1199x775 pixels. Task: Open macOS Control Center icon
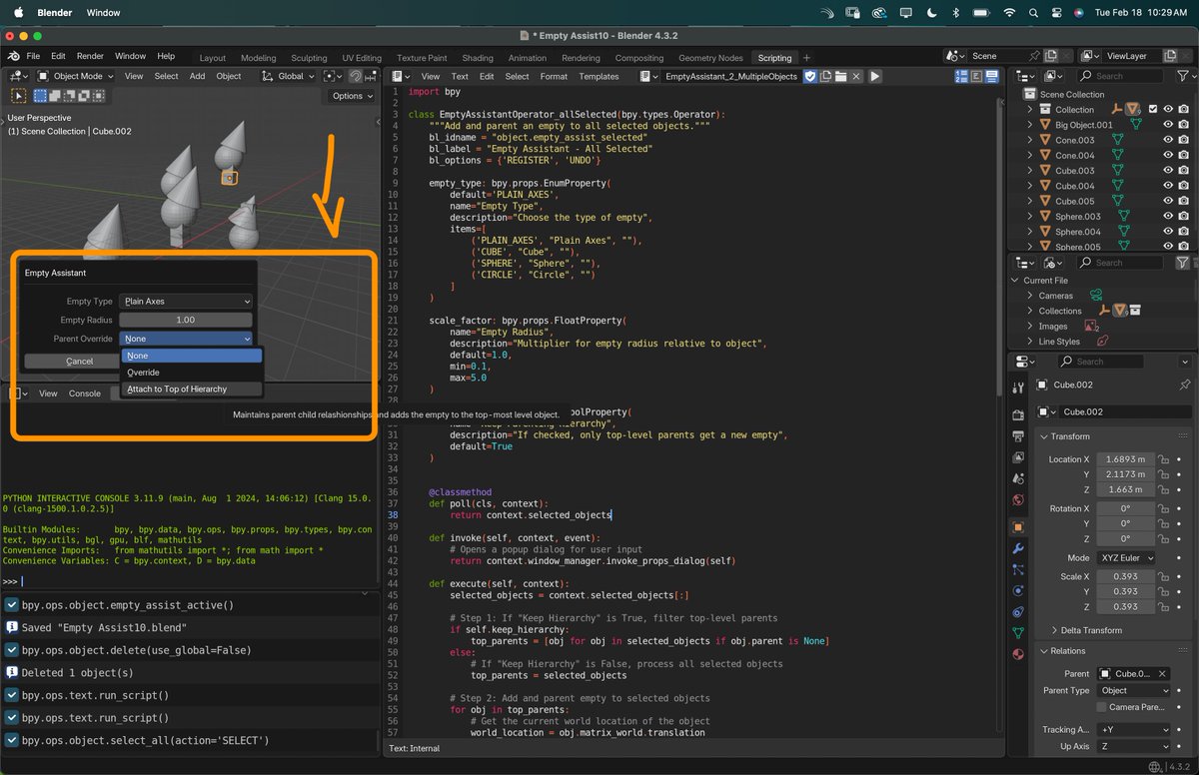(1058, 13)
